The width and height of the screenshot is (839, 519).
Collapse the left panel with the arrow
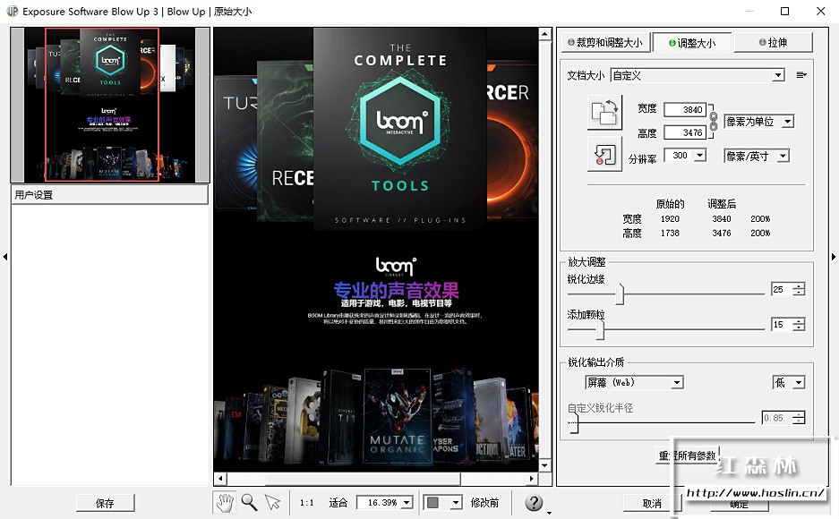coord(5,257)
